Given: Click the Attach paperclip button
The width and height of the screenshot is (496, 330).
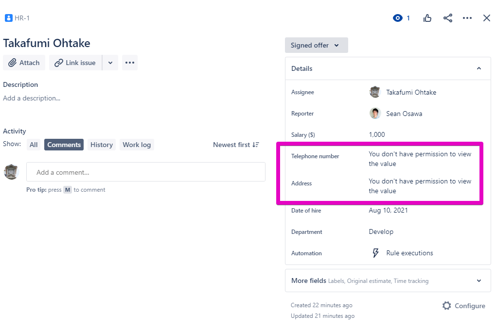Looking at the screenshot, I should point(24,63).
